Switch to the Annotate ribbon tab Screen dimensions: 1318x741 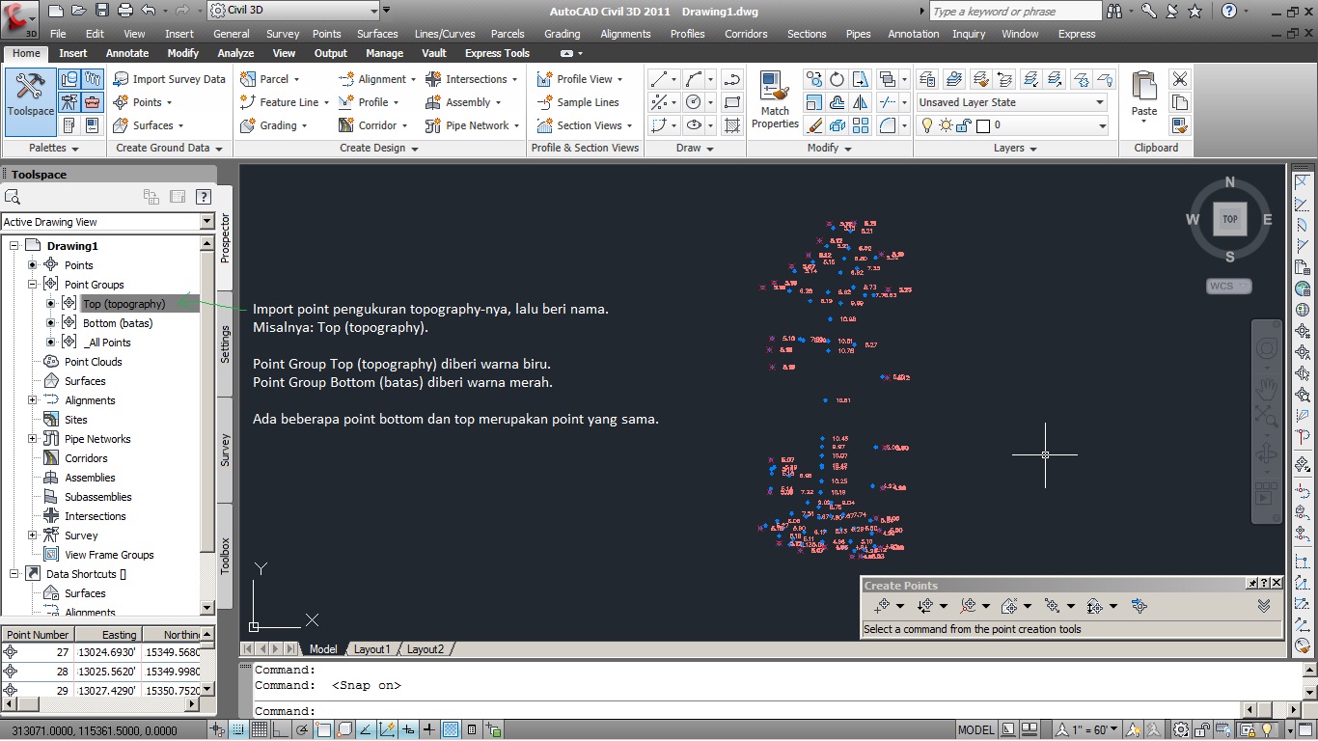pyautogui.click(x=127, y=53)
